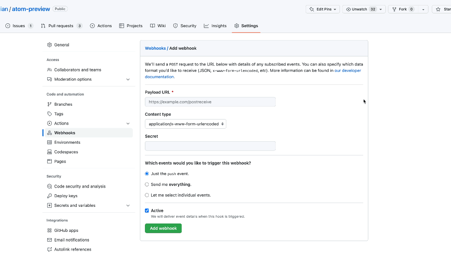Image resolution: width=451 pixels, height=254 pixels.
Task: Click the Webhooks icon in sidebar
Action: [x=49, y=133]
